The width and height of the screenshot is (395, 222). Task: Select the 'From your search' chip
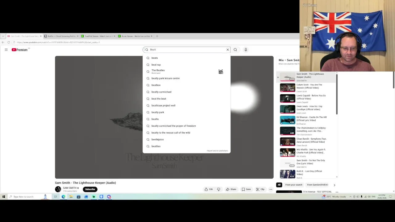click(x=294, y=185)
